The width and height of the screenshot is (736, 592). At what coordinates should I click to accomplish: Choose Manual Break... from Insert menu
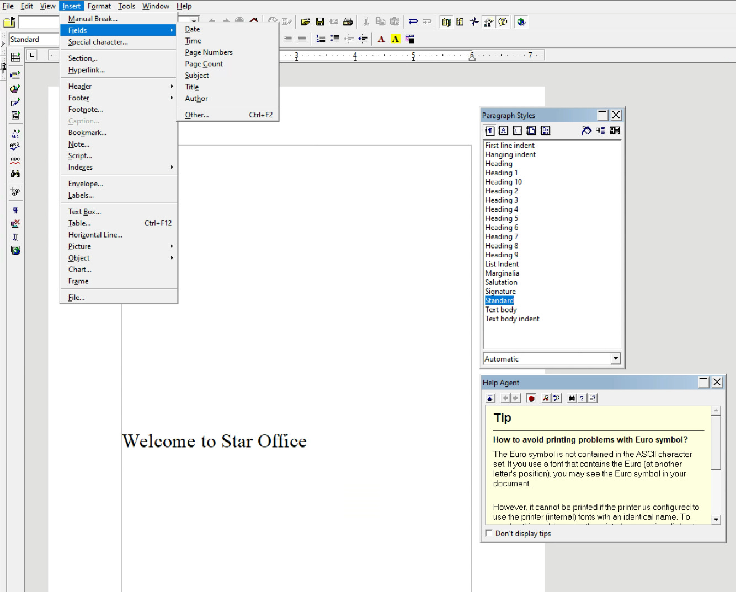(x=119, y=19)
